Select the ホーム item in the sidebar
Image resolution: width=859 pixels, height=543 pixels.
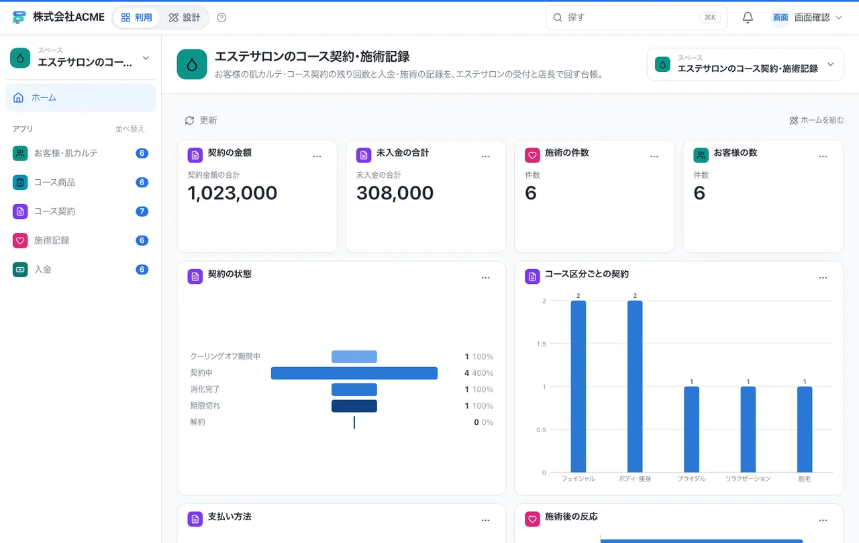pyautogui.click(x=81, y=98)
